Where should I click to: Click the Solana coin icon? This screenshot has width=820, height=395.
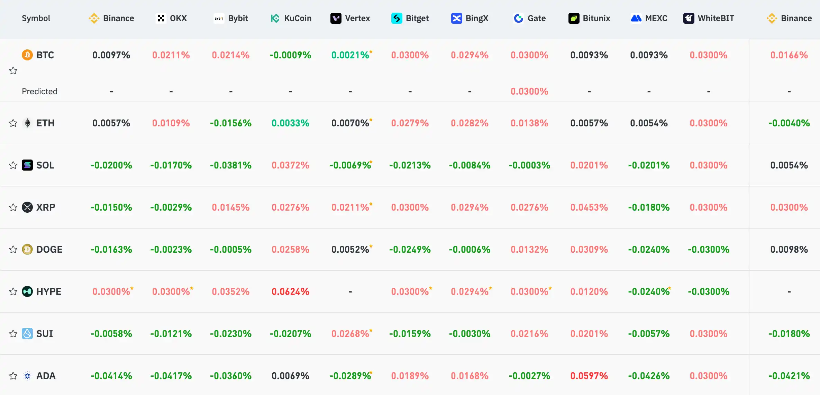click(27, 165)
